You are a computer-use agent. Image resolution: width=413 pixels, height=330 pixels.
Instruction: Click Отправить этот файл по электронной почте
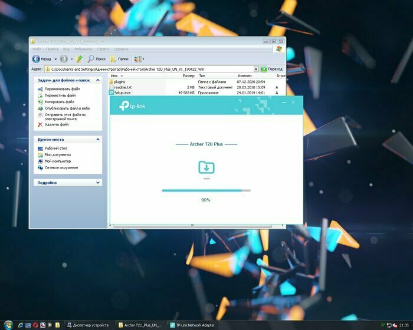pyautogui.click(x=65, y=117)
